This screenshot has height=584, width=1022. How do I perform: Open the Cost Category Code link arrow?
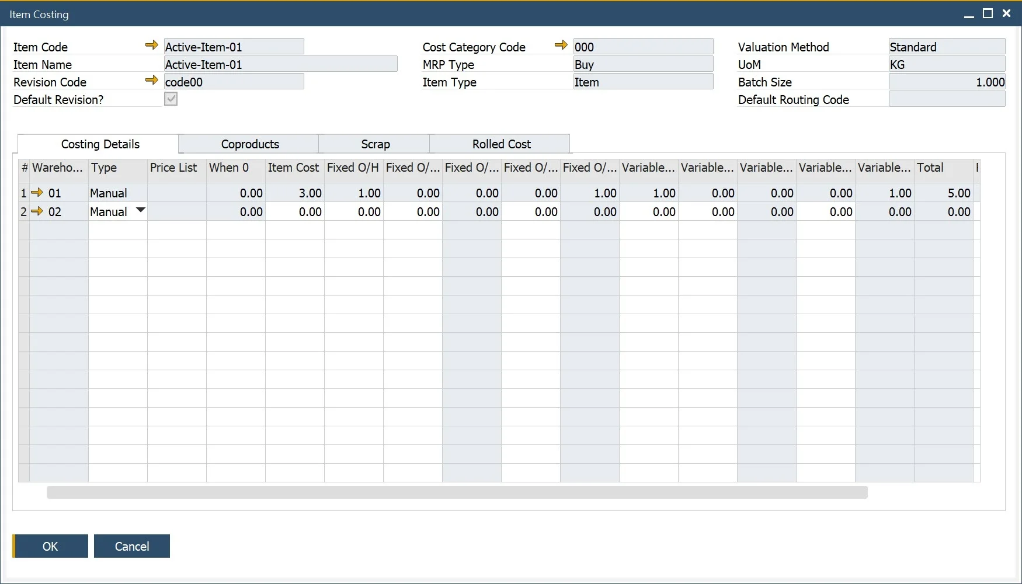point(561,45)
